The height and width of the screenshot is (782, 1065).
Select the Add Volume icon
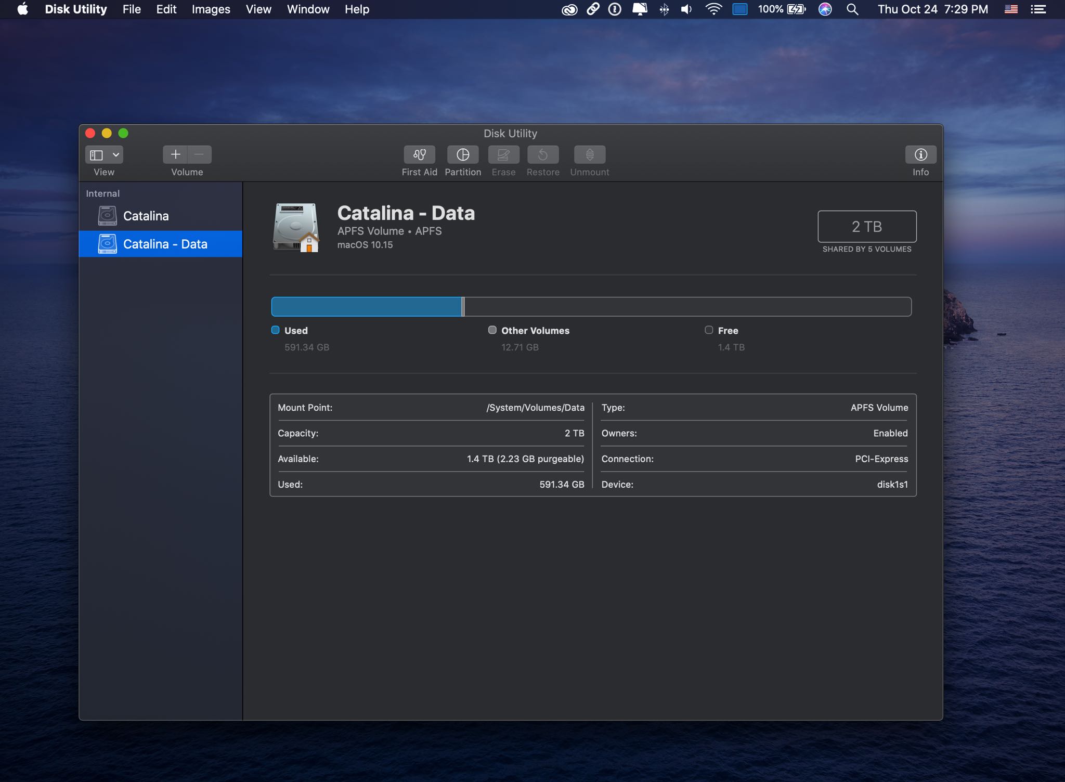coord(175,155)
